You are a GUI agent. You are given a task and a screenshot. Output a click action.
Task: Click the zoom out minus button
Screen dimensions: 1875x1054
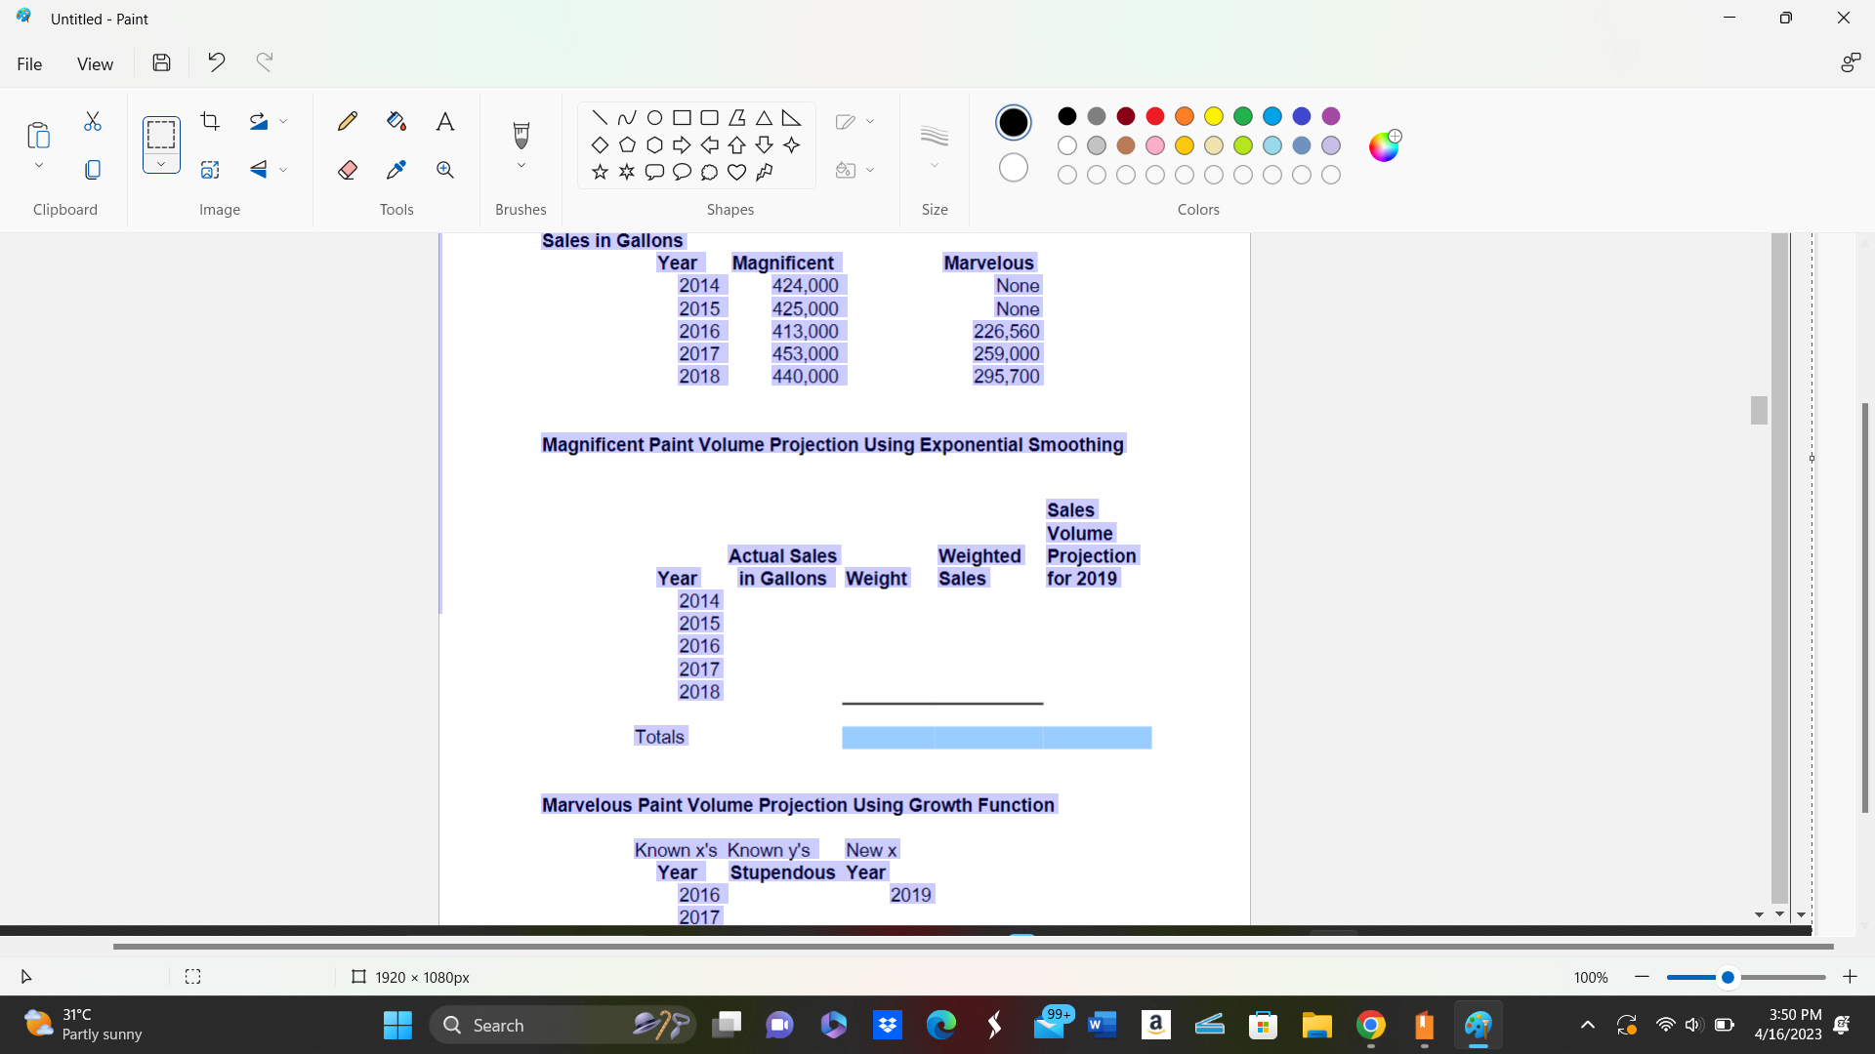[x=1642, y=977]
